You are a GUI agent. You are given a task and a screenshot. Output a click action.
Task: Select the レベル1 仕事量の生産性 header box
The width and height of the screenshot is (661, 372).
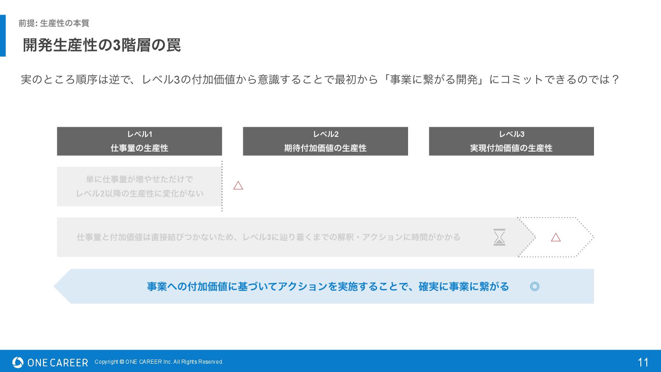point(140,141)
